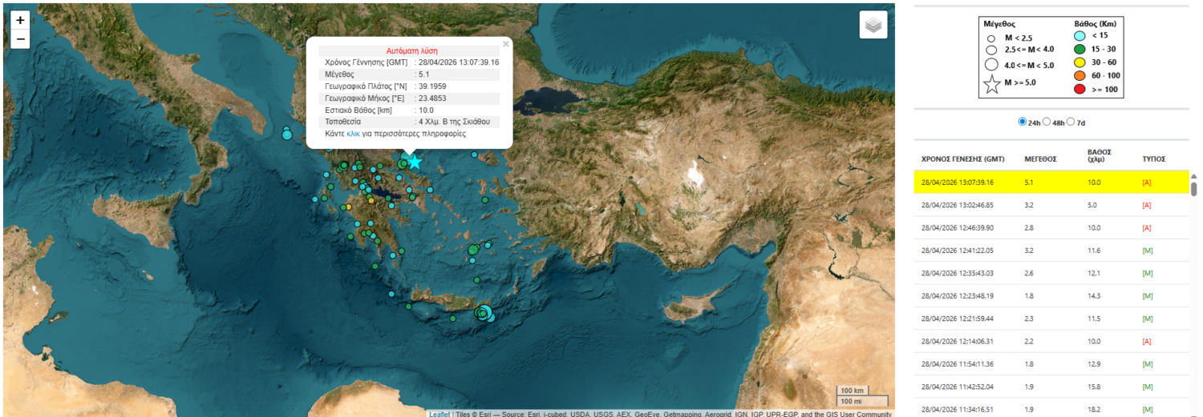Click the earthquake list scrollbar thumb
The height and width of the screenshot is (417, 1203).
pyautogui.click(x=1193, y=187)
